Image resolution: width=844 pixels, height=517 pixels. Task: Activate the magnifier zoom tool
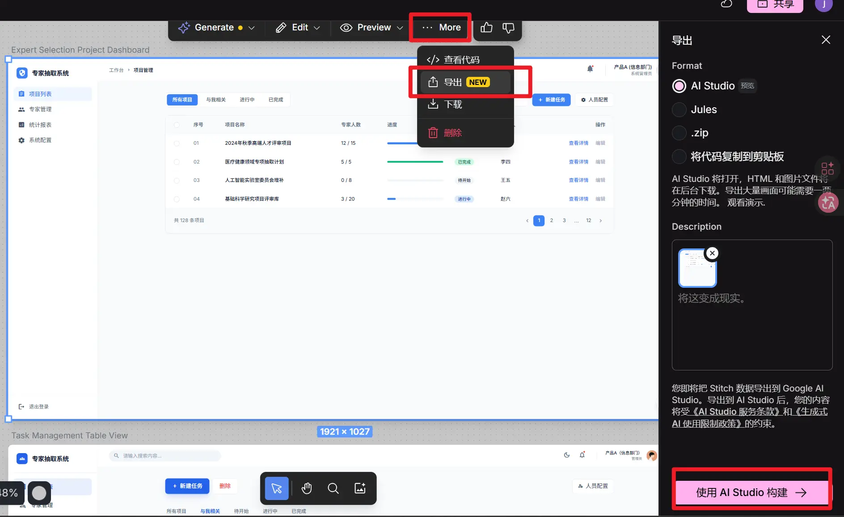click(333, 488)
